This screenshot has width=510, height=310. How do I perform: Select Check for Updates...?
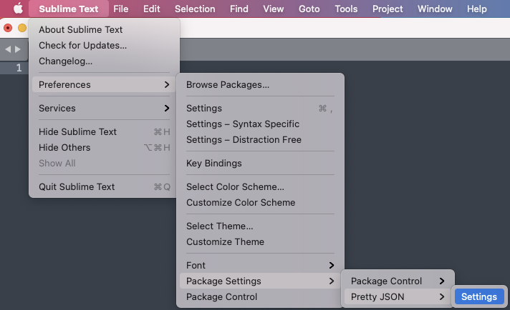point(104,46)
